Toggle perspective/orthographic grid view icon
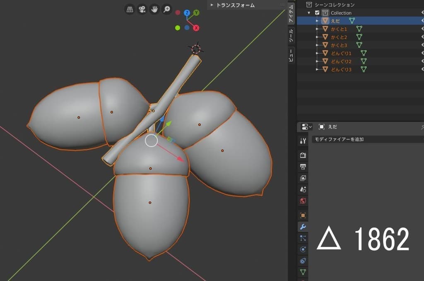 (x=130, y=9)
